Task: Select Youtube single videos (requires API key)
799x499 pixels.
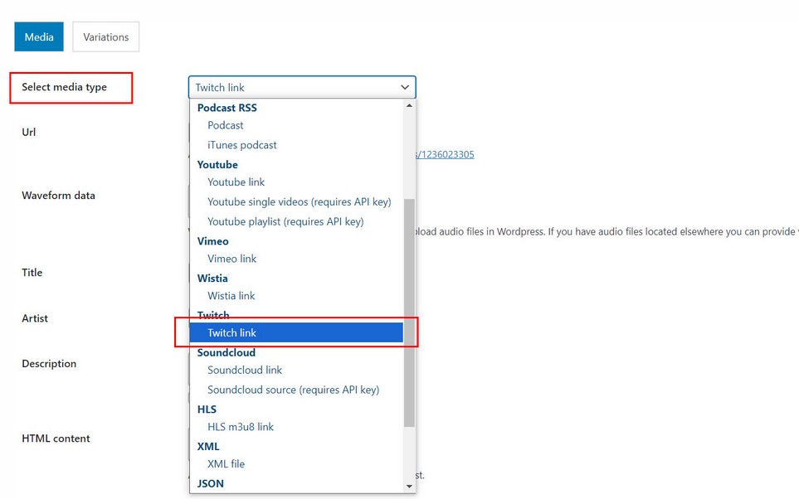Action: 296,202
